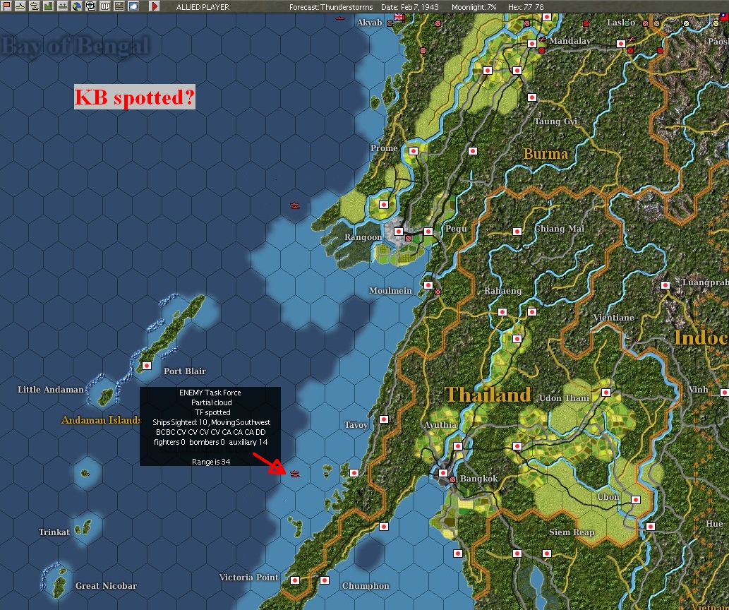Click the 'BC BC CV CV CV CV CA CA CA DD' line
This screenshot has height=610, width=729.
click(x=210, y=432)
